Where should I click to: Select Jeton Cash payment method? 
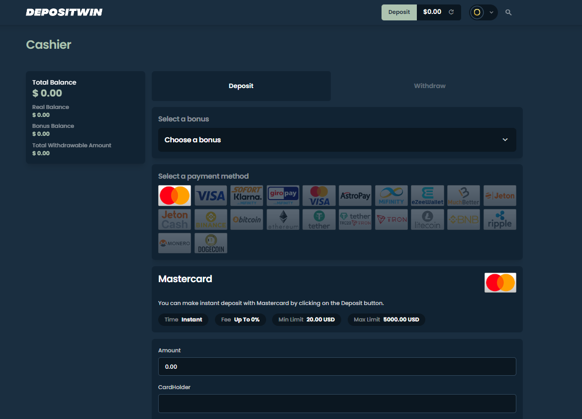175,219
